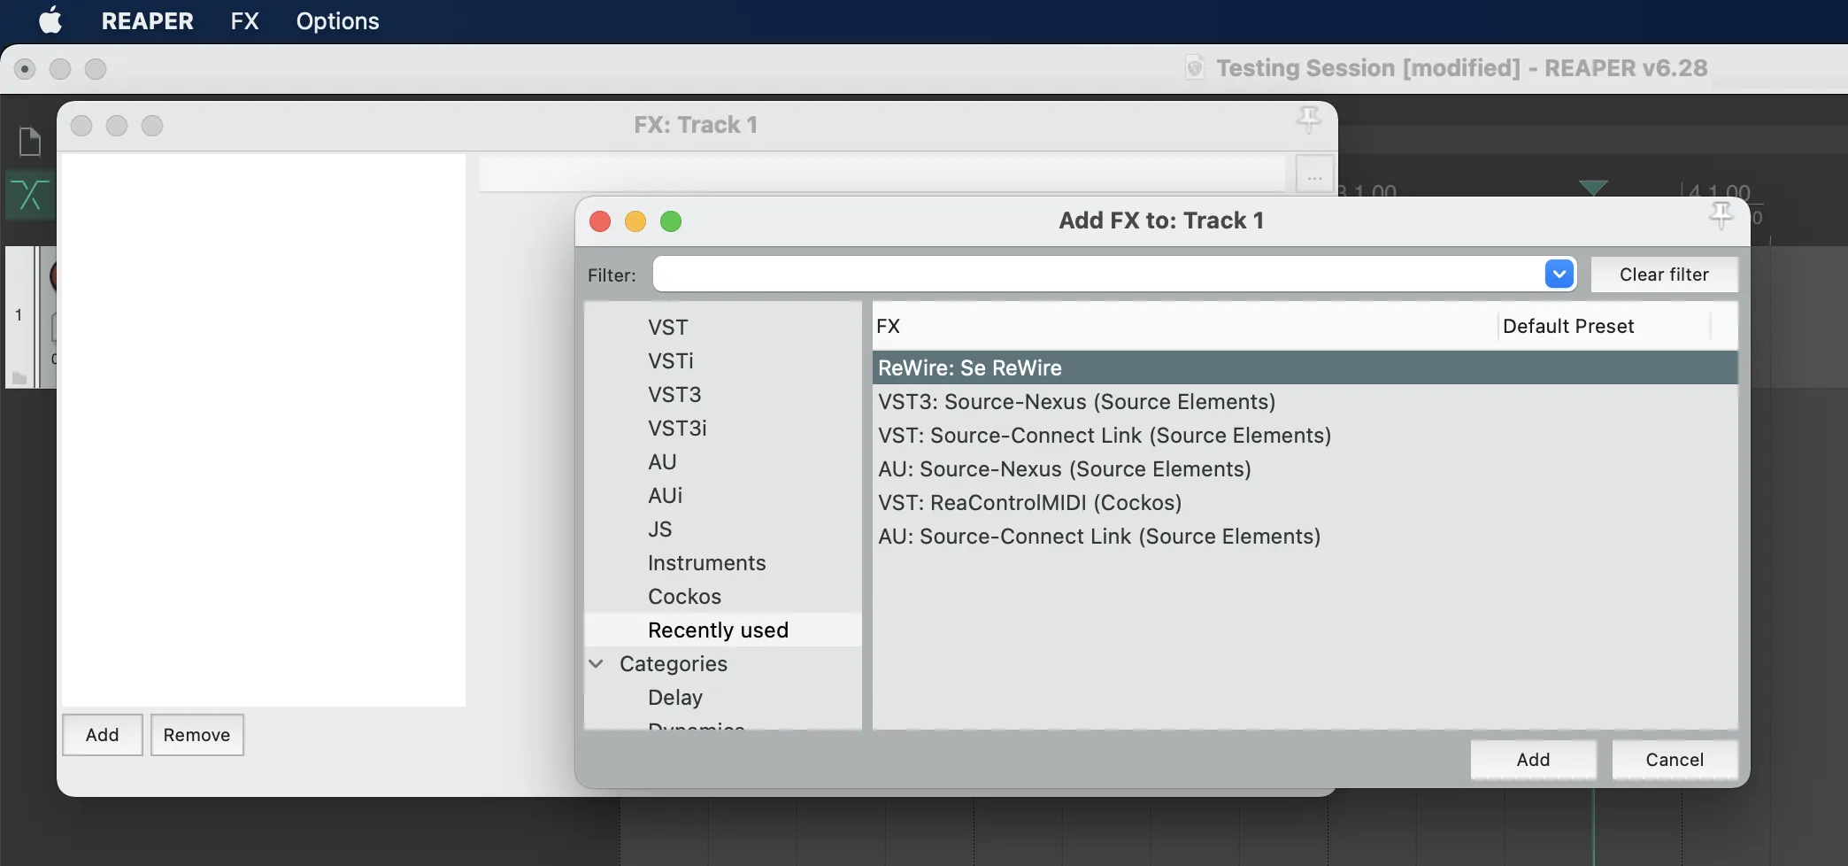
Task: Click Remove in FX: Track 1 window
Action: click(x=196, y=734)
